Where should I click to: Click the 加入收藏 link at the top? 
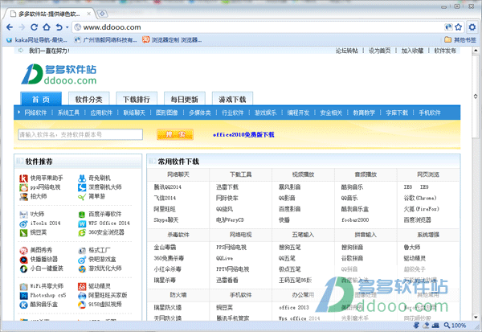[412, 51]
